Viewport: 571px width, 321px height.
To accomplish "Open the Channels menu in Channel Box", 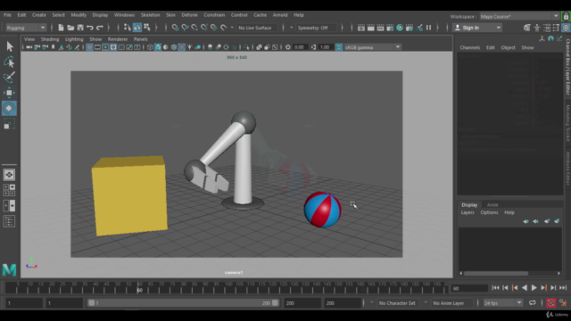I will (x=470, y=47).
